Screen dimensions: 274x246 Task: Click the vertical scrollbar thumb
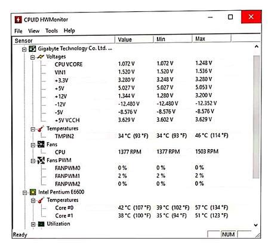256,117
